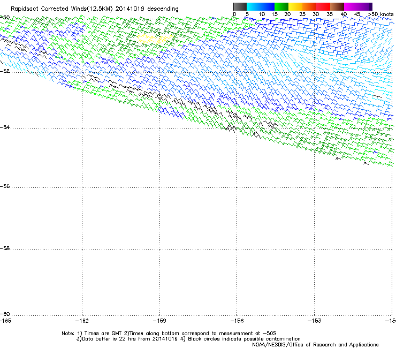Click the '10' tick label on color scale
This screenshot has width=396, height=348.
pos(262,14)
